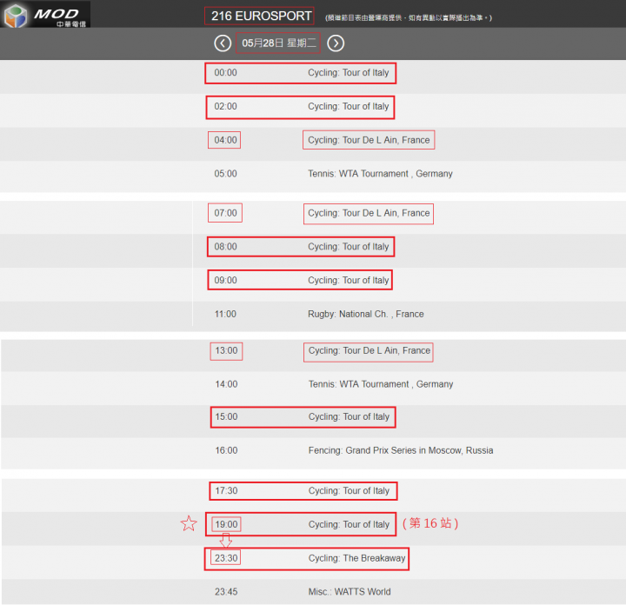The width and height of the screenshot is (626, 605).
Task: Click the 216 EUROSPORT channel title
Action: pyautogui.click(x=261, y=16)
